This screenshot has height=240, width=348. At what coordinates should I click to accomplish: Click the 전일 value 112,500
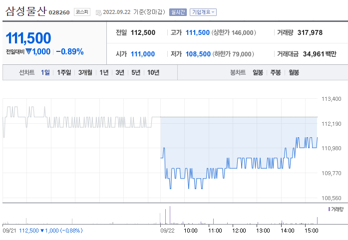tap(143, 32)
